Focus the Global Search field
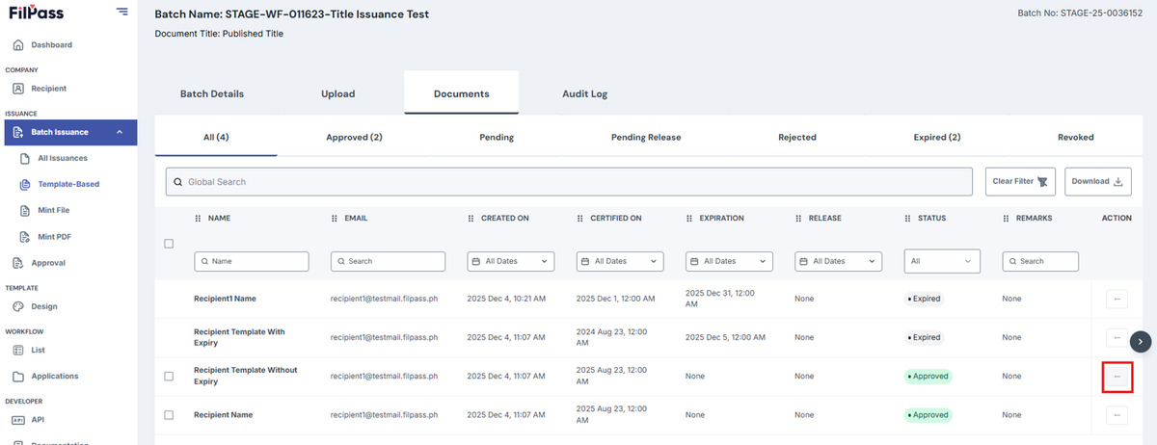The image size is (1157, 445). [569, 181]
